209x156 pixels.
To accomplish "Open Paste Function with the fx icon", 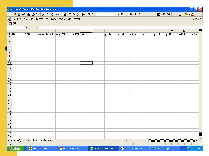I will (x=74, y=14).
